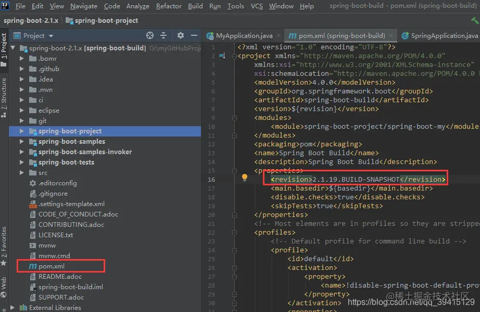
Task: Close the MyApplication.java tab
Action: click(279, 35)
